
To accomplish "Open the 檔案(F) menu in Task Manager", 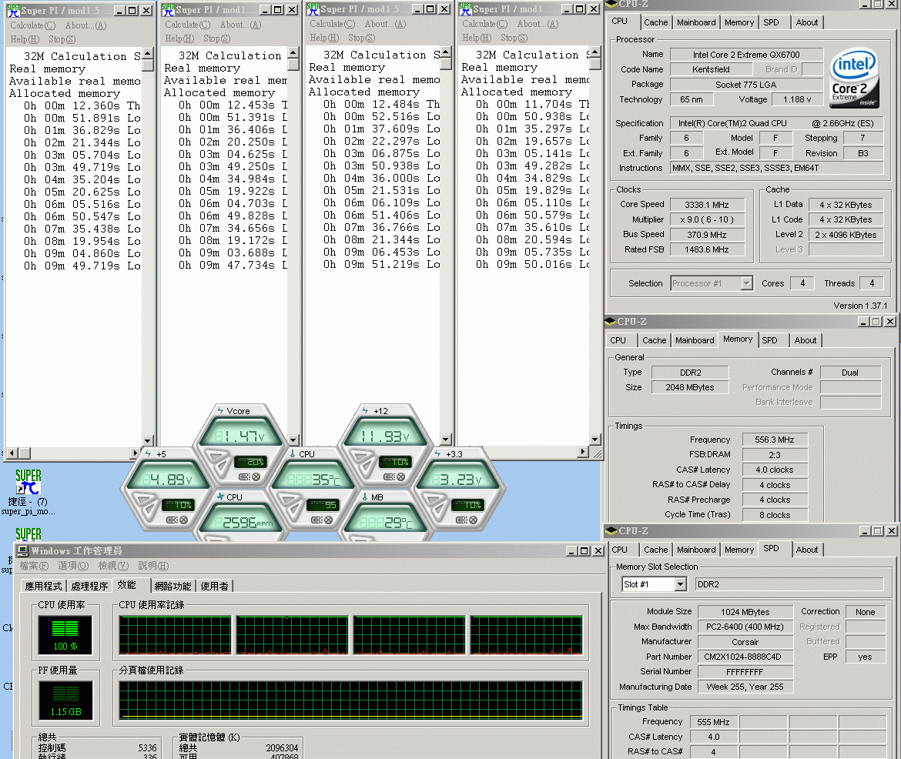I will [x=34, y=566].
